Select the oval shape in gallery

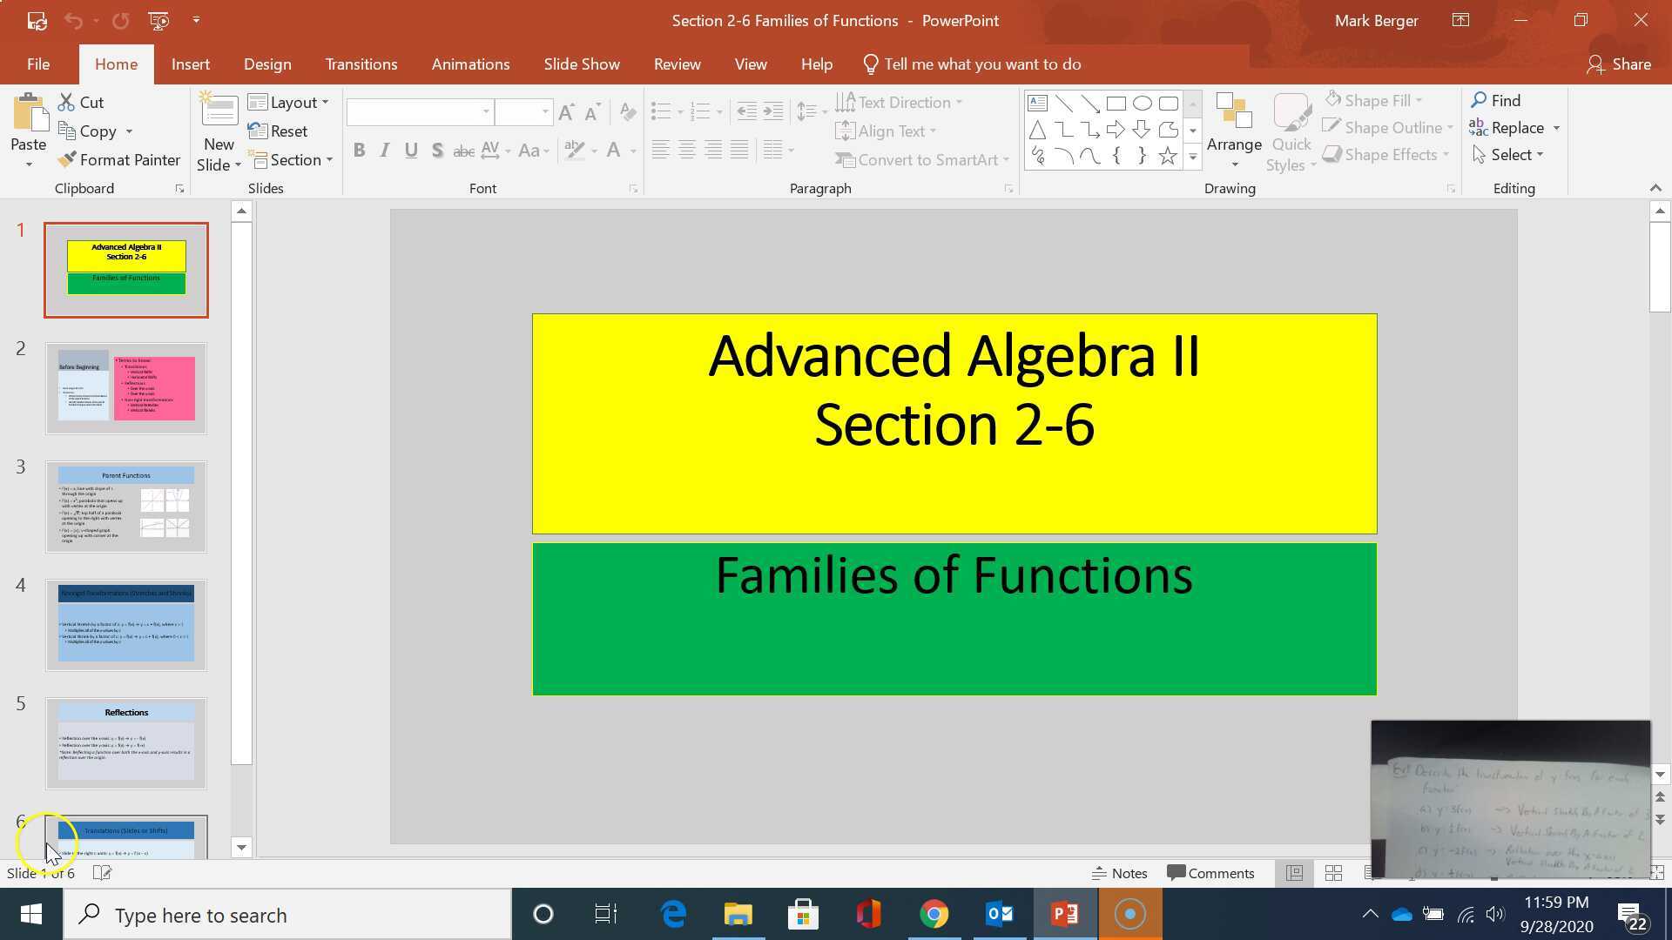1142,104
